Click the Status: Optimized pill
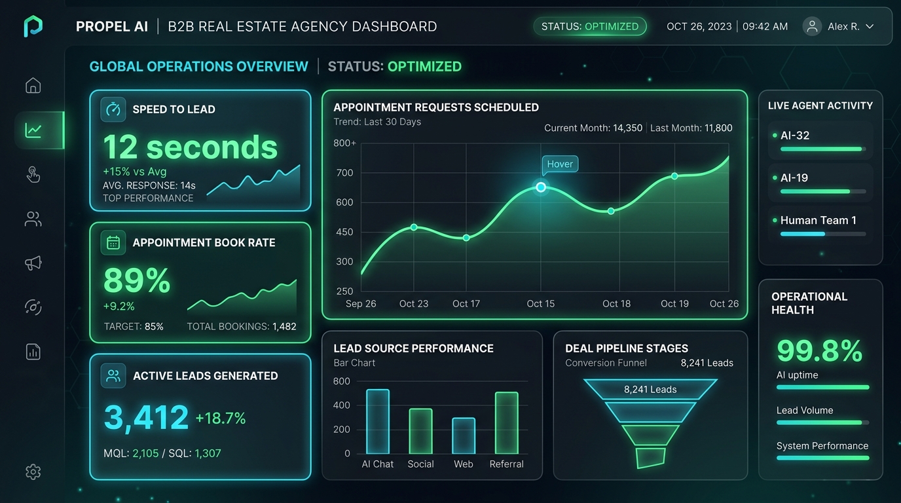901x503 pixels. click(x=590, y=26)
